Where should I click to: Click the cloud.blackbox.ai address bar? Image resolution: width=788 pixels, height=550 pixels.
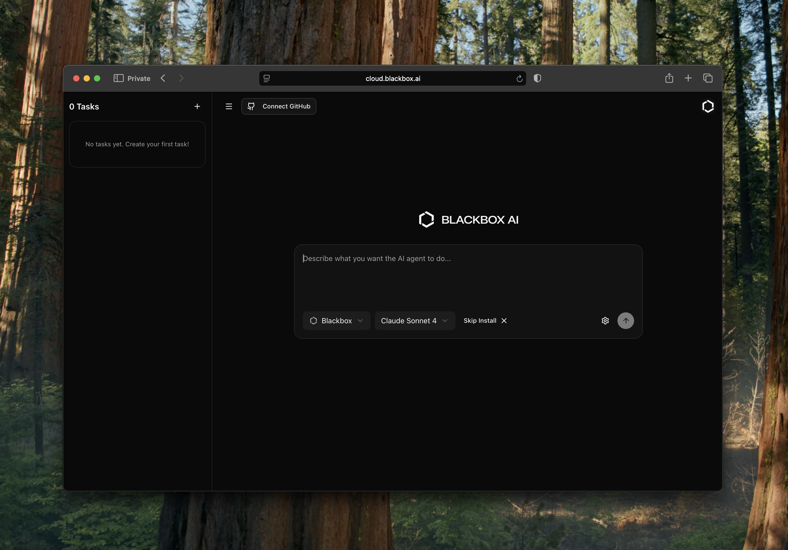[393, 79]
